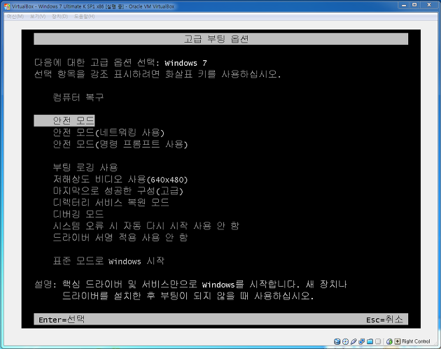Select 디렉터리 서비스 복원 모드

click(x=111, y=203)
